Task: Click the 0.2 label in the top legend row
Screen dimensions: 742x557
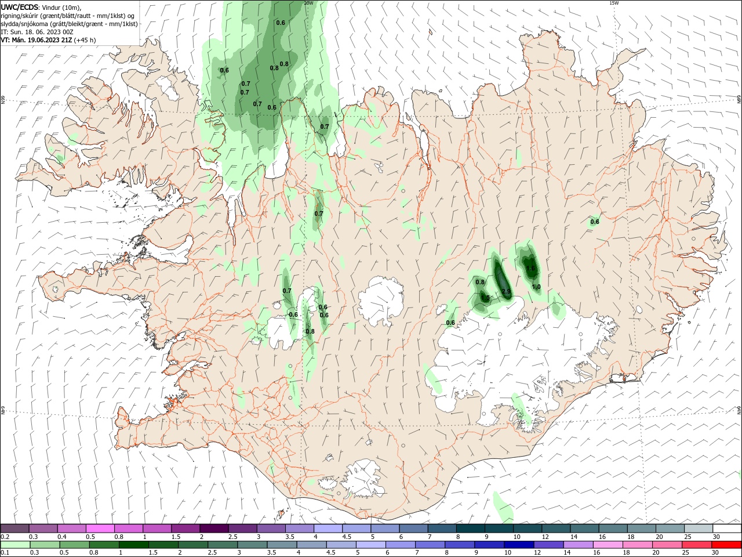Action: pyautogui.click(x=5, y=537)
